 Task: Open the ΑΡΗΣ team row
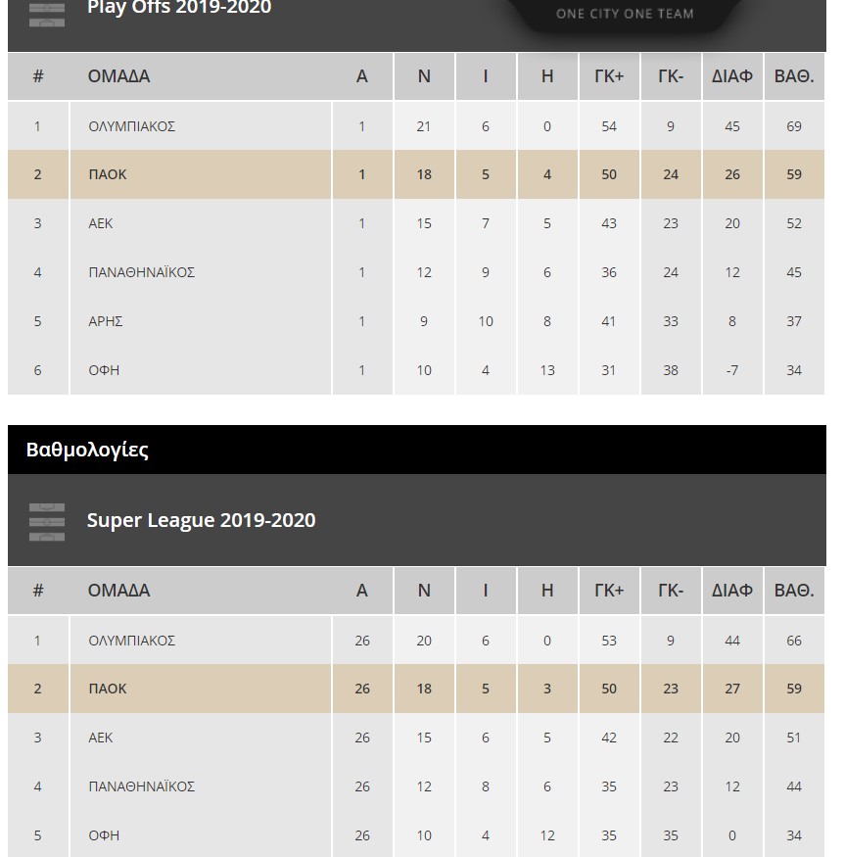pyautogui.click(x=105, y=321)
